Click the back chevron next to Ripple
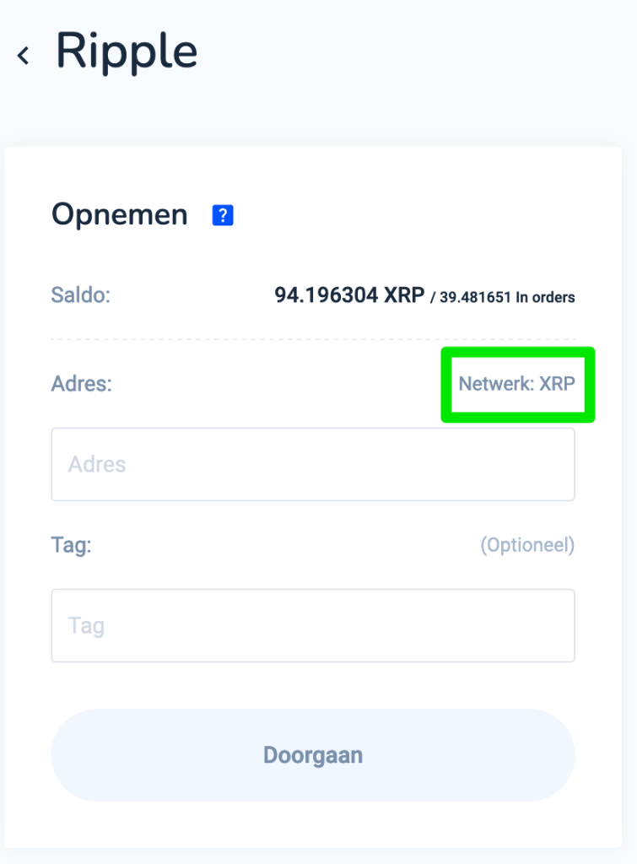 (x=23, y=54)
